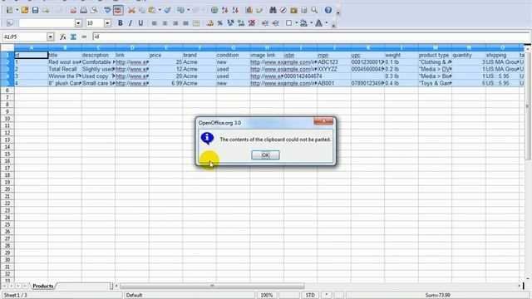Apply Currency number format icon

tap(210, 23)
